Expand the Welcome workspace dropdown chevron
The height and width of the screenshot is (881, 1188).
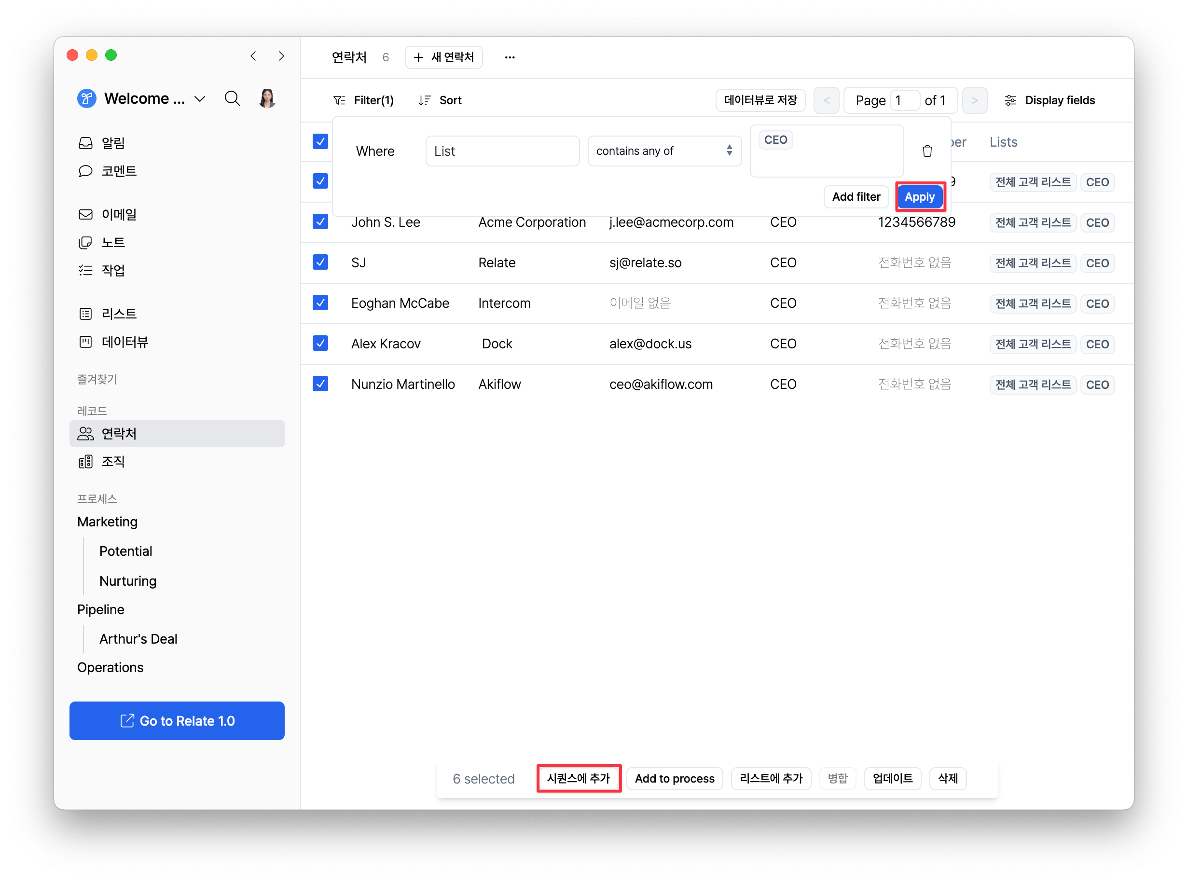pos(200,98)
